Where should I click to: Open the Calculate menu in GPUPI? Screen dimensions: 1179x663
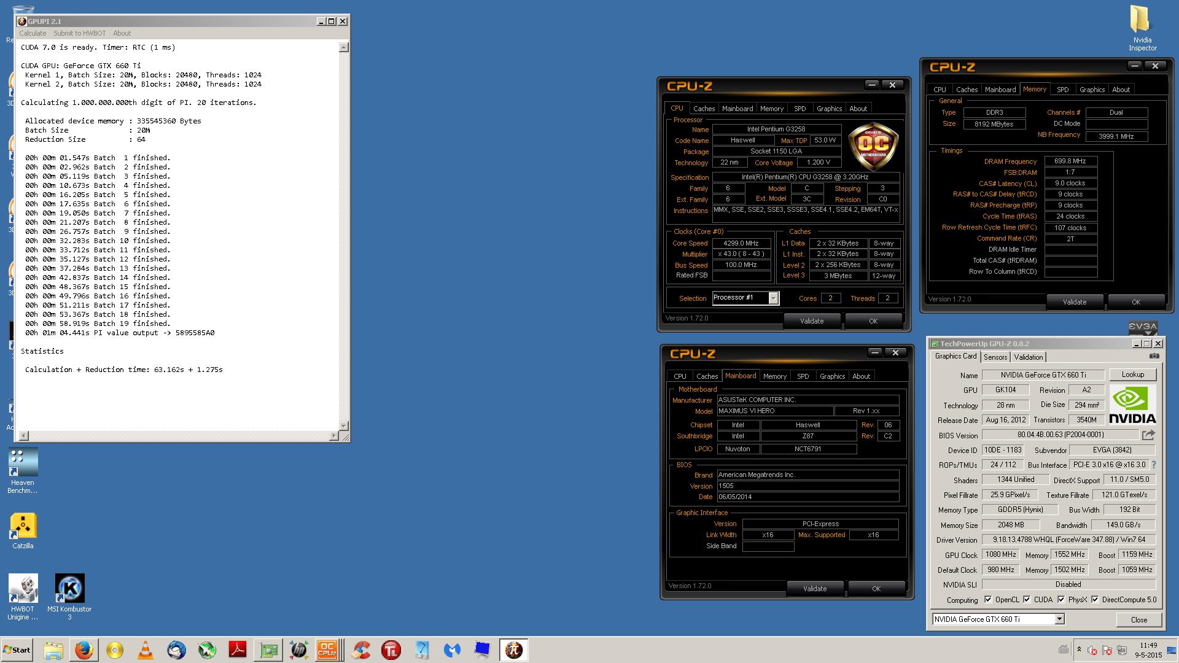(x=33, y=33)
